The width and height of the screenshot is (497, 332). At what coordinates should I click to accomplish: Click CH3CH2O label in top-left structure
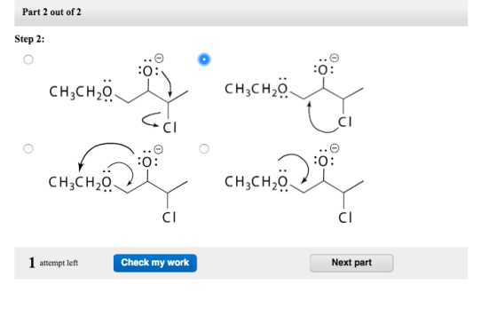pos(81,92)
